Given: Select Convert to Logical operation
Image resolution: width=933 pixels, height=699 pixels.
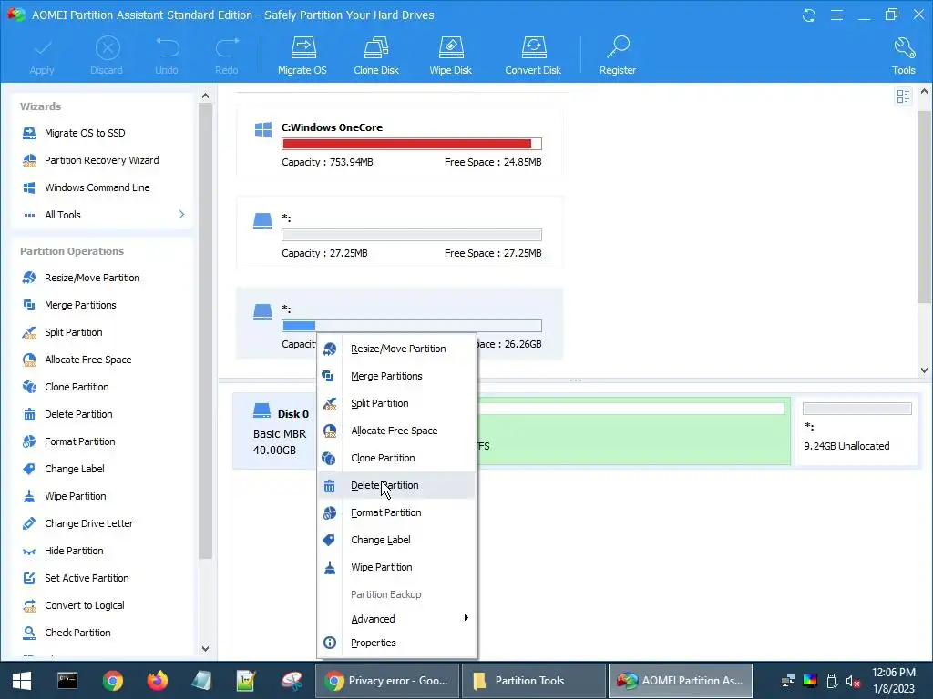Looking at the screenshot, I should click(85, 605).
